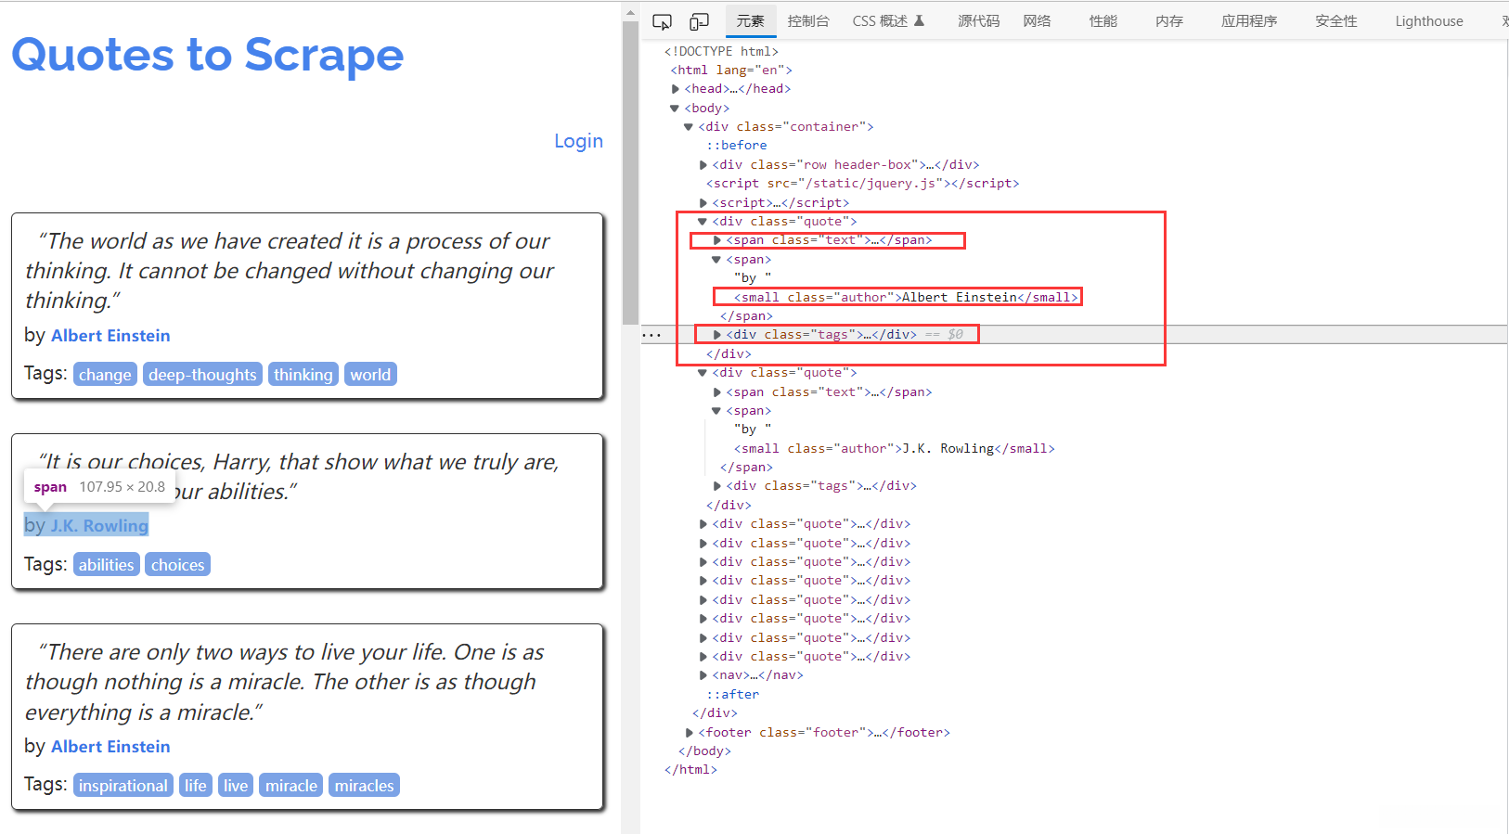The height and width of the screenshot is (834, 1509).
Task: Click the page scrollbar up arrow
Action: coord(631,13)
